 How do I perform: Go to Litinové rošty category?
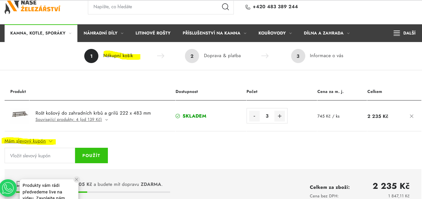[x=153, y=33]
